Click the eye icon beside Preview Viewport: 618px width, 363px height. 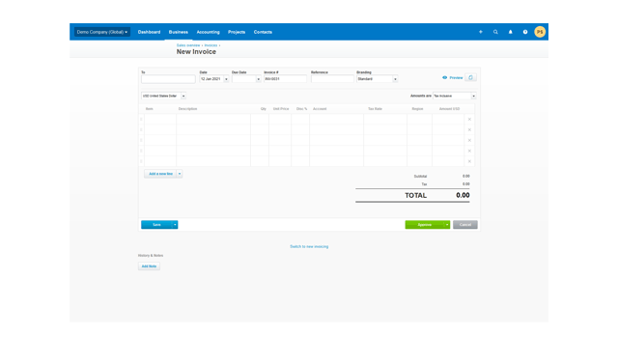(x=444, y=77)
